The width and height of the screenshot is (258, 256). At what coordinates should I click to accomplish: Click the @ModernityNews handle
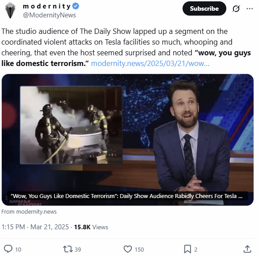[50, 15]
